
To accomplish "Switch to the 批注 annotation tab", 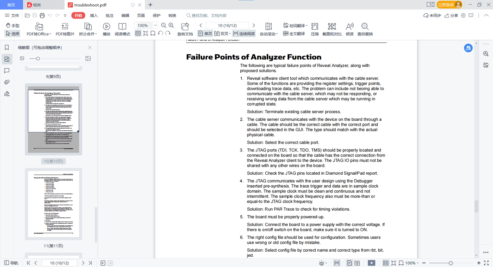I will 110,15.
